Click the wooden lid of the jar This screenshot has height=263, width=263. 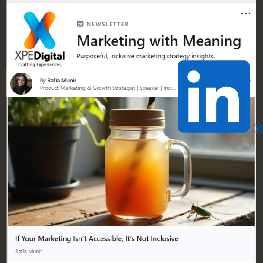tap(137, 117)
